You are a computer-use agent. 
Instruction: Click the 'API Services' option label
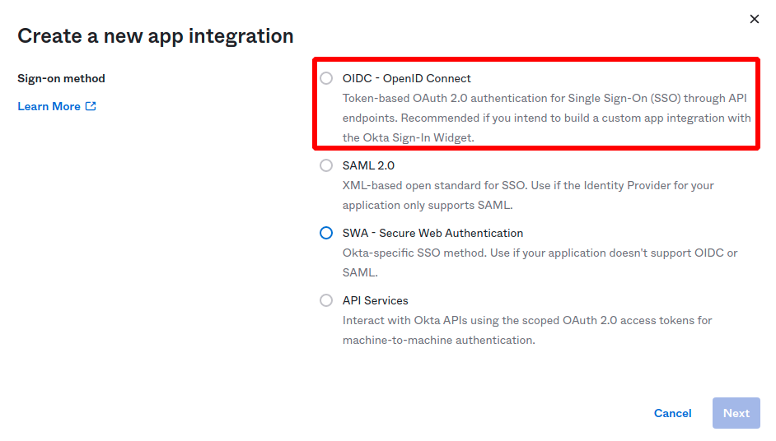point(375,300)
